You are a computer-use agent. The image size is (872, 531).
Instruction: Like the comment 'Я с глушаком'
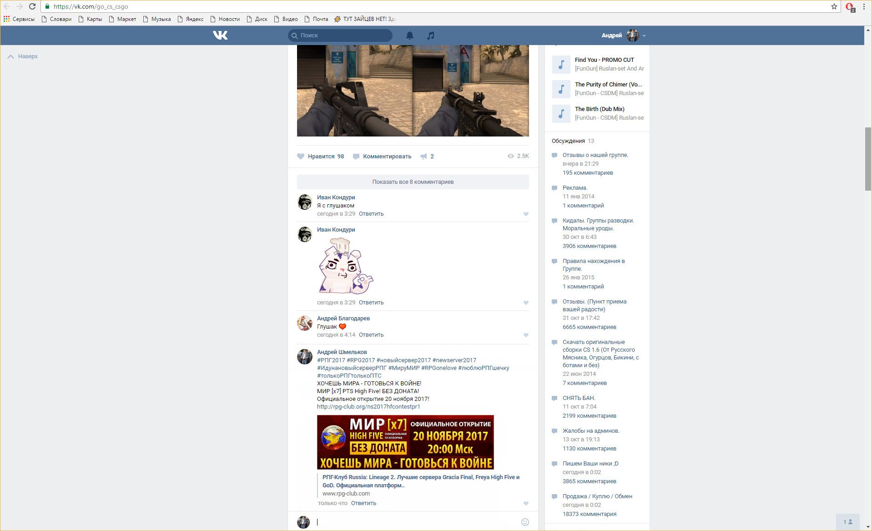[x=526, y=214]
